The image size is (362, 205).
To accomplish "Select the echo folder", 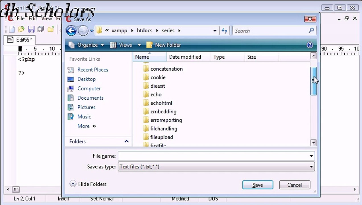I will (152, 95).
